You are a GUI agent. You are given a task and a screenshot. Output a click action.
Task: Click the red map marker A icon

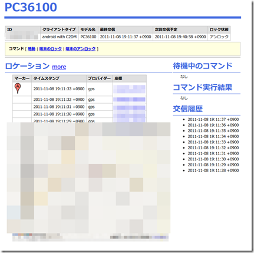18,88
